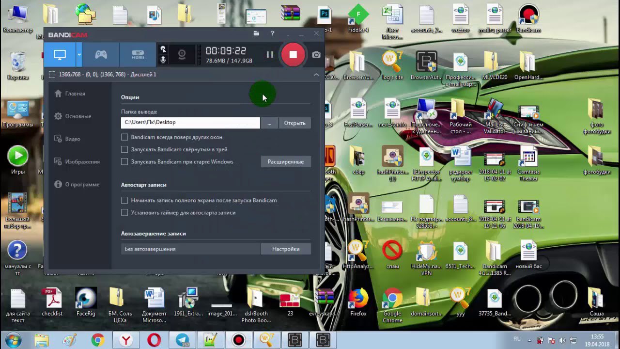Select the Корзина desktop icon
The image size is (620, 349).
point(18,66)
